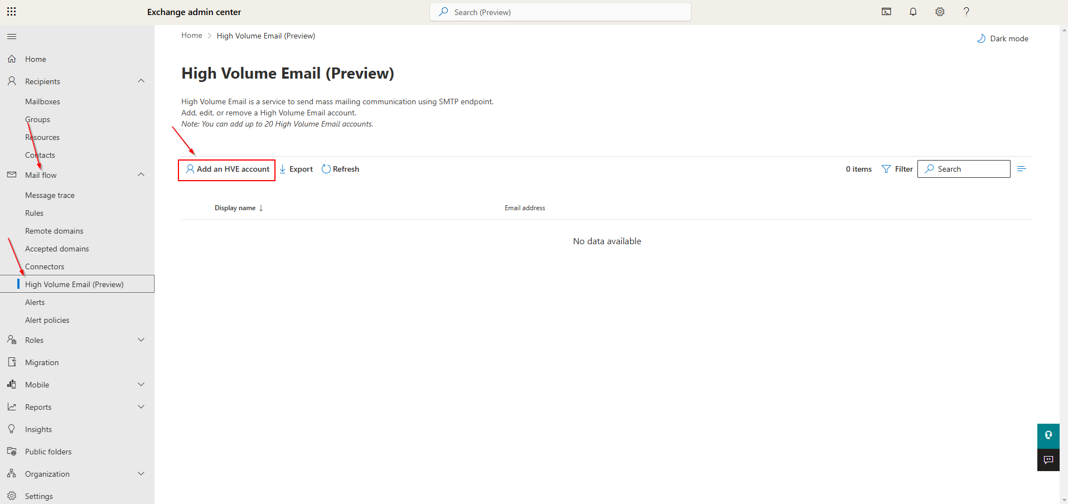The image size is (1068, 504).
Task: Click the Refresh circular arrow icon
Action: 326,169
